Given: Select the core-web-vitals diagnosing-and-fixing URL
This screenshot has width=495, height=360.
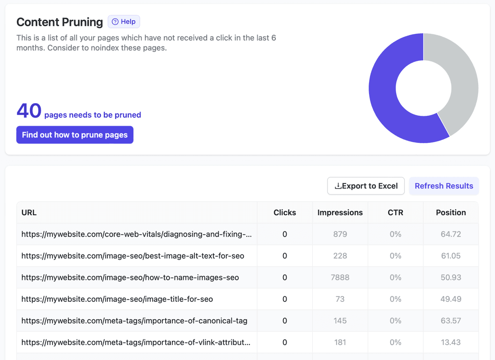Looking at the screenshot, I should (x=137, y=234).
